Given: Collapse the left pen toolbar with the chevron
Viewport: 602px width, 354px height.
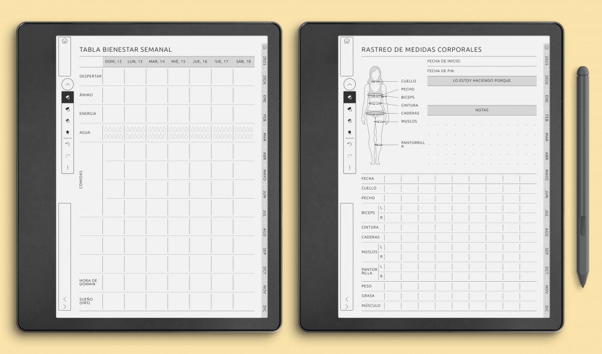Looking at the screenshot, I should [67, 84].
